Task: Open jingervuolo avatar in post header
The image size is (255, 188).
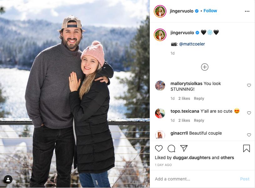Action: pyautogui.click(x=160, y=11)
